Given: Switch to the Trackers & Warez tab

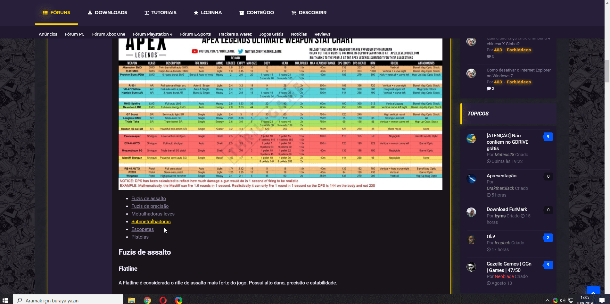Looking at the screenshot, I should 235,34.
